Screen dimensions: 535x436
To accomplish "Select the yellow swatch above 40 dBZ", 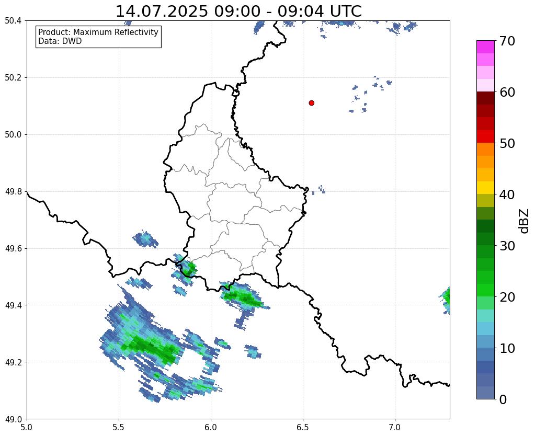I will click(x=485, y=188).
